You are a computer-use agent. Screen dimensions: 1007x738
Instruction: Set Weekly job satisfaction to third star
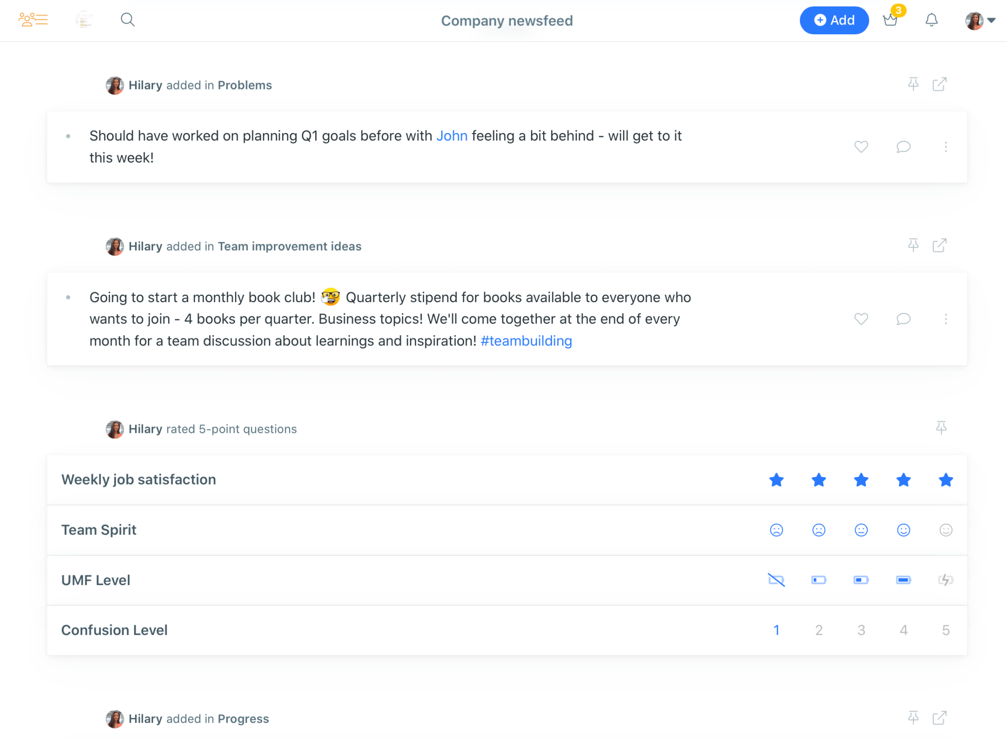(x=861, y=480)
